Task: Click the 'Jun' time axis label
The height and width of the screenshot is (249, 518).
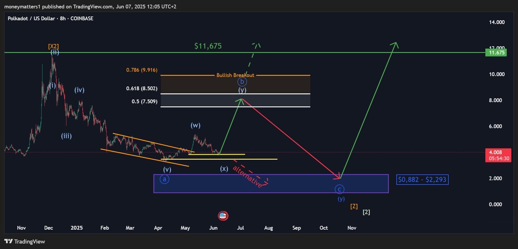Action: tap(213, 228)
